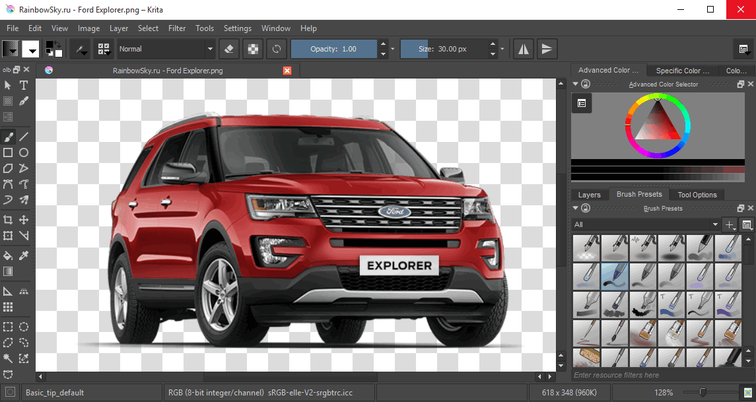Open the brush editor settings
This screenshot has width=756, height=402.
(80, 49)
